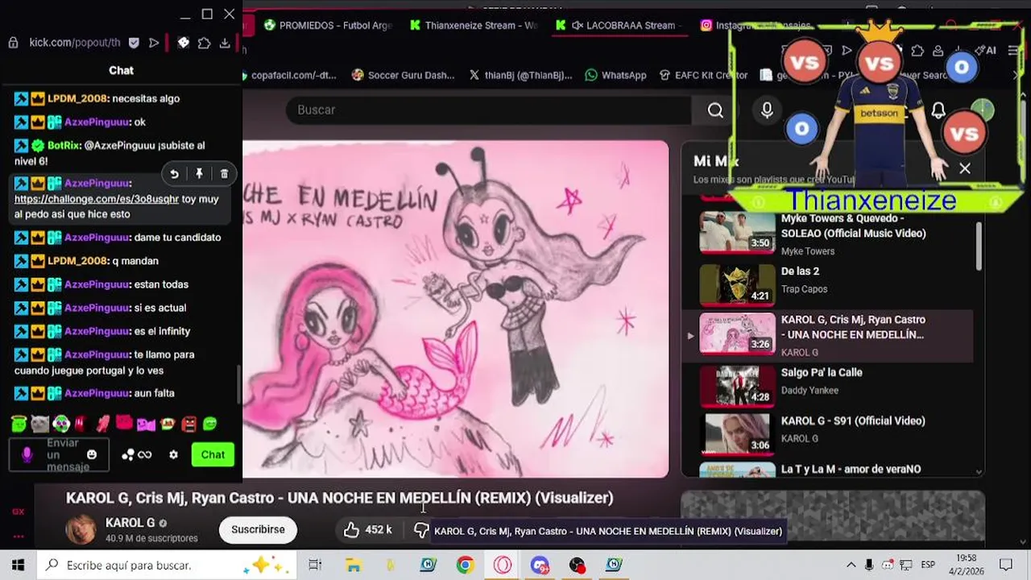This screenshot has height=580, width=1031.
Task: Open Soccer Guru Dash bookmark
Action: coord(403,75)
